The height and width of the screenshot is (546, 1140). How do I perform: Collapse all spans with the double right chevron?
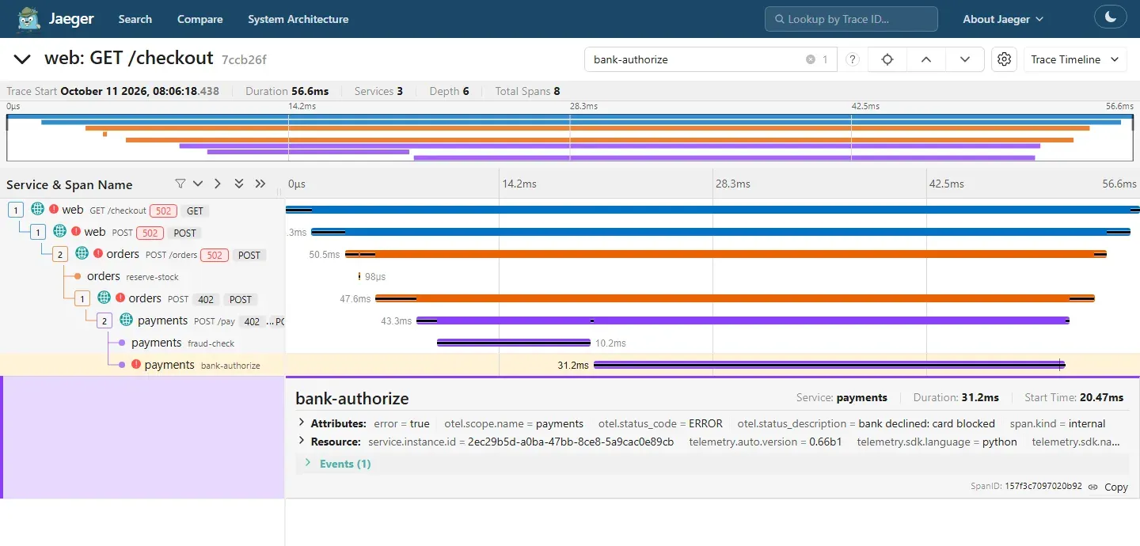pos(260,184)
